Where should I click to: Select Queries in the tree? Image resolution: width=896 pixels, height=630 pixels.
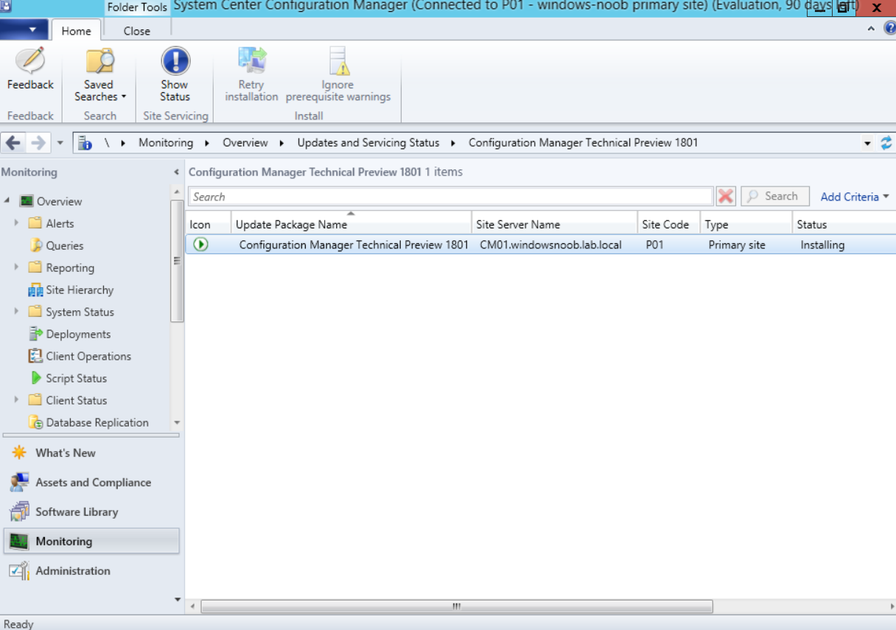pos(56,245)
